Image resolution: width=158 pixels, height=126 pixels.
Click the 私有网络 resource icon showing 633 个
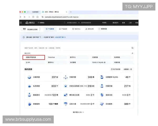(29, 86)
